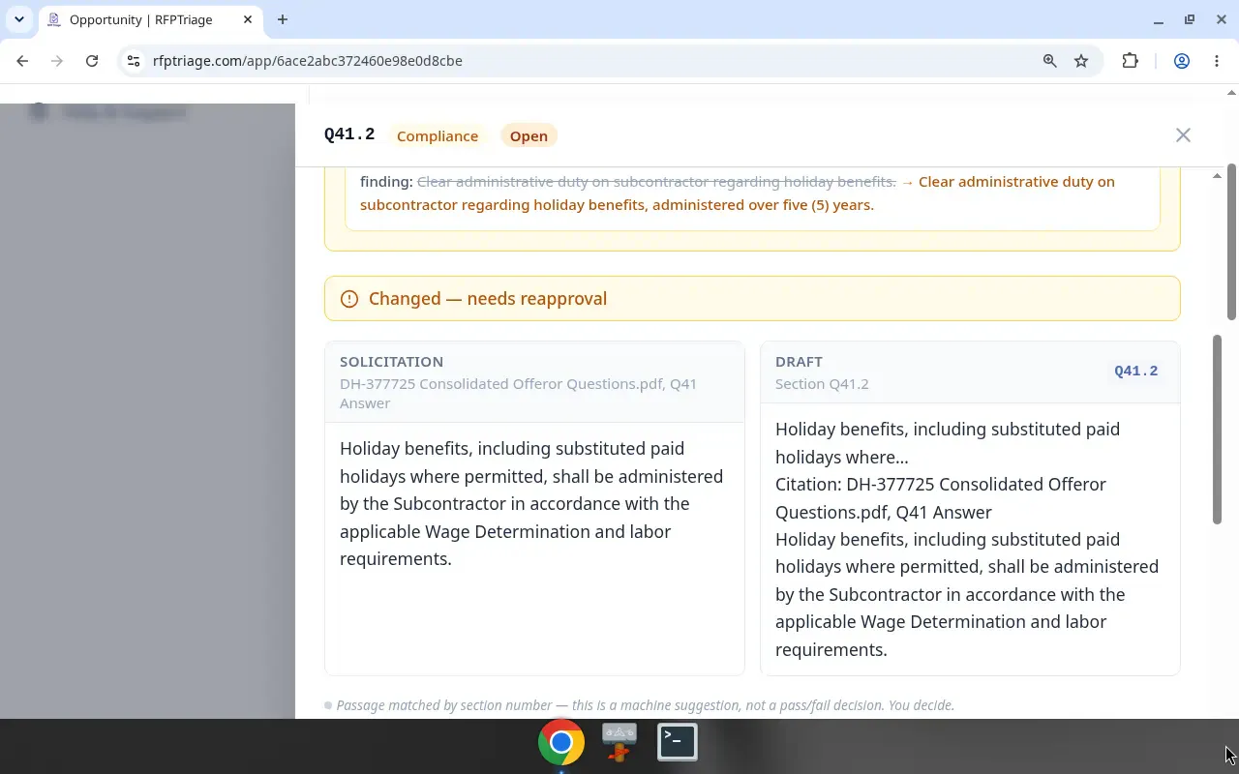
Task: Reload the RFPTriage page
Action: pyautogui.click(x=92, y=61)
